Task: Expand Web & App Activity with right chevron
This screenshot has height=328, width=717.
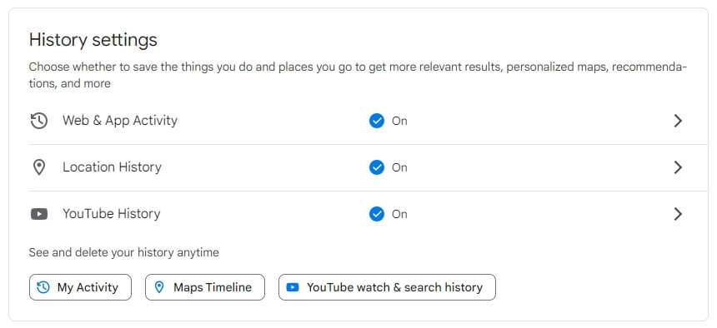Action: 678,121
